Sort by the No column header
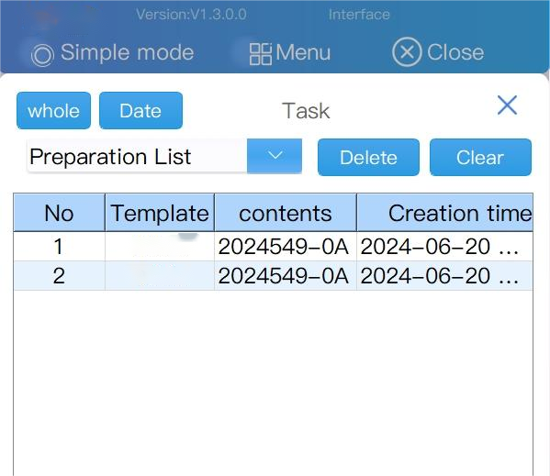This screenshot has width=550, height=476. click(x=60, y=213)
